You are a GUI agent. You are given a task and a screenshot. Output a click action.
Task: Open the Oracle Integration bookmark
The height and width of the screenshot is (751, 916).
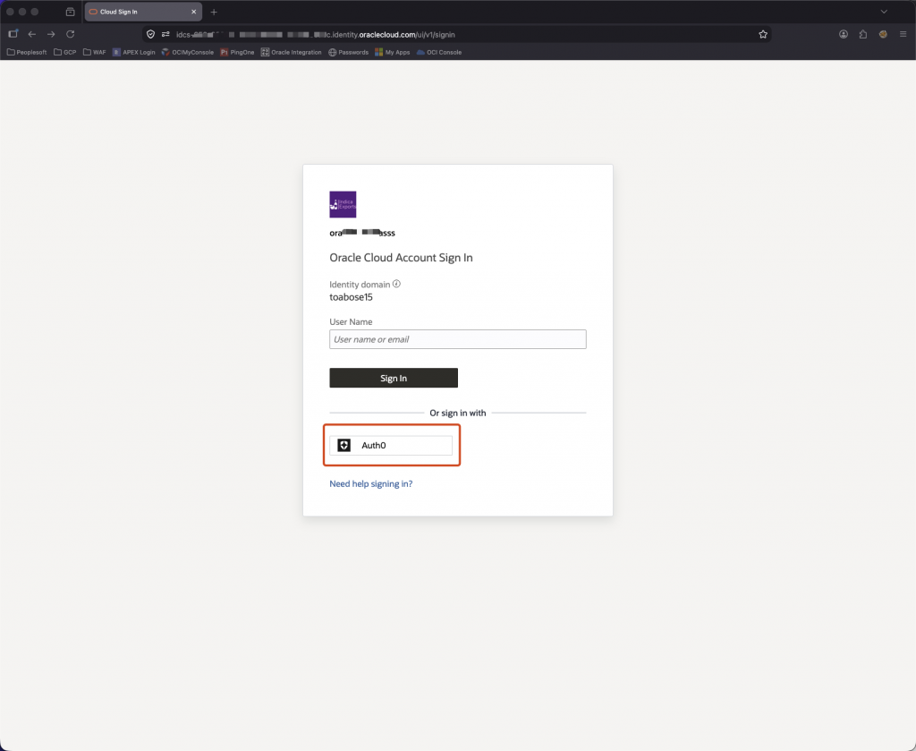[x=291, y=52]
